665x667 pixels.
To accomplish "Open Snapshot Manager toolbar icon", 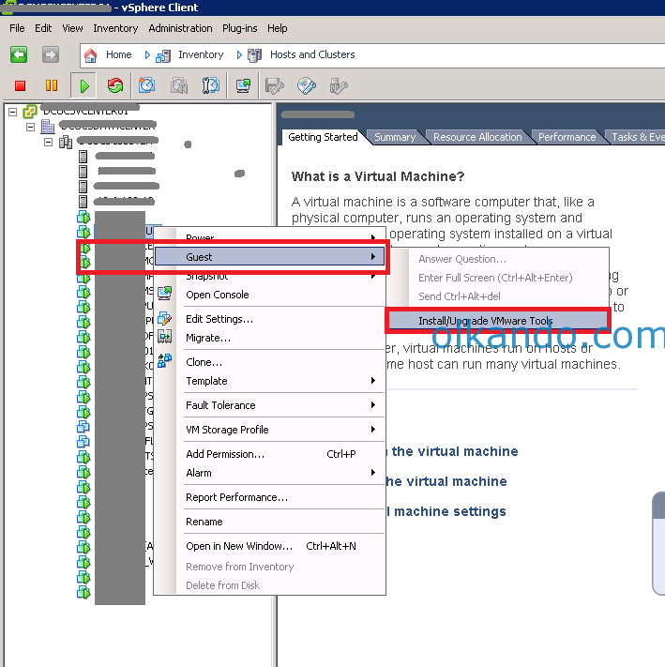I will (x=210, y=85).
